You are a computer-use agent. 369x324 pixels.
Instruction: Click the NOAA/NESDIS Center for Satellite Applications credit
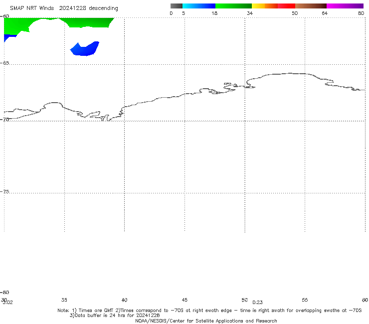(x=206, y=321)
